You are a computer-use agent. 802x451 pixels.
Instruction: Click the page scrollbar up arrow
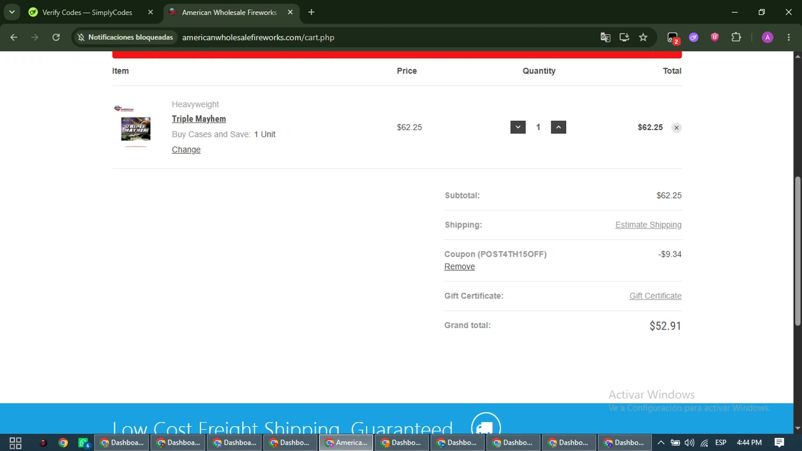click(798, 56)
